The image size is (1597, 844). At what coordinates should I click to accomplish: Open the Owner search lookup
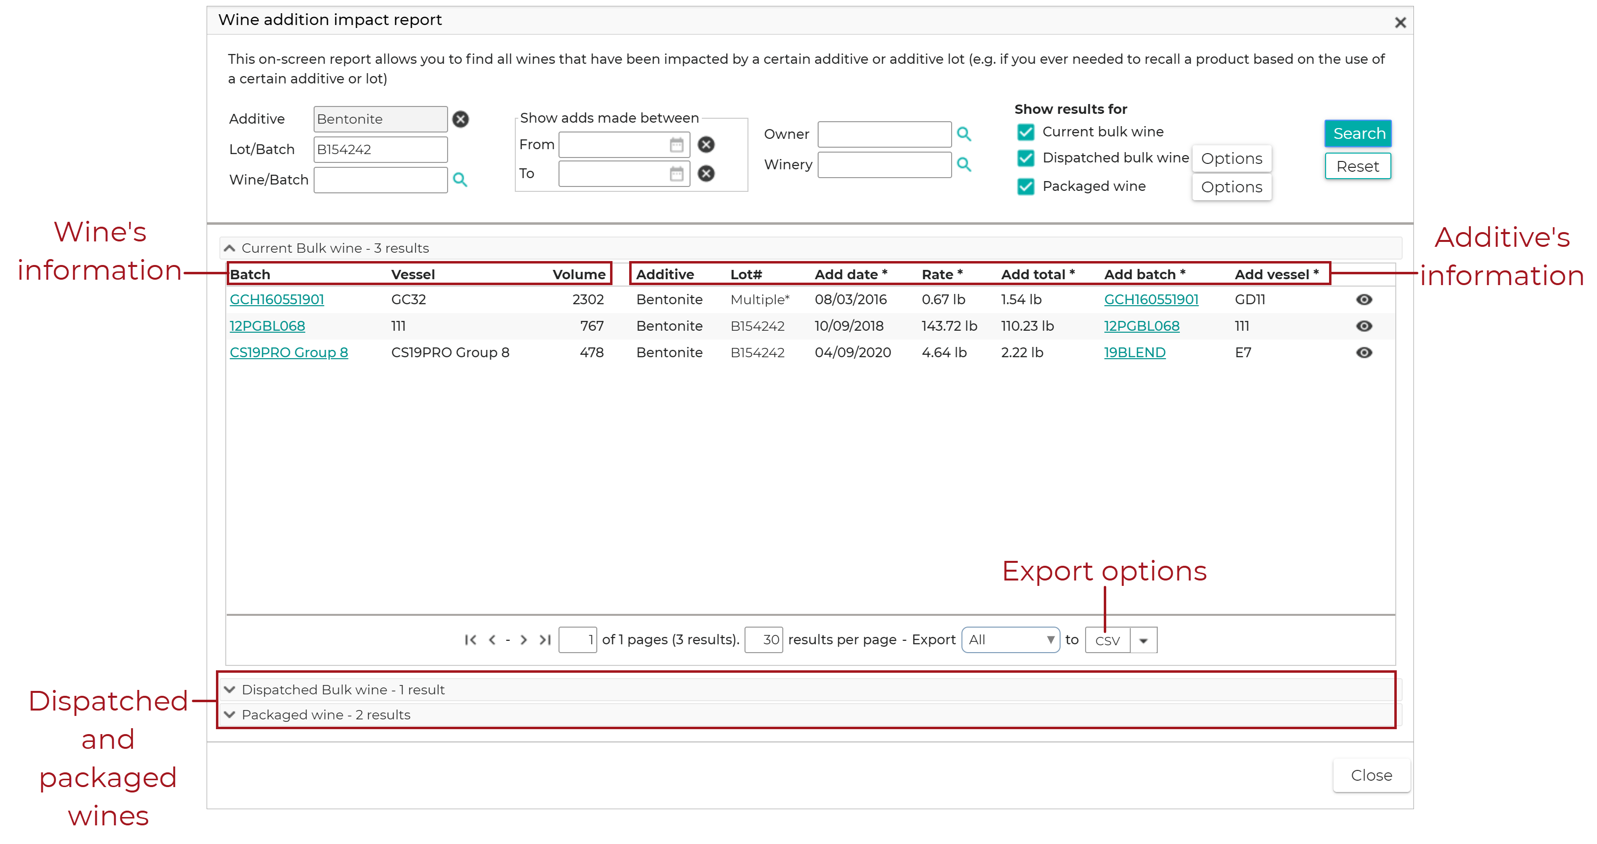[965, 134]
